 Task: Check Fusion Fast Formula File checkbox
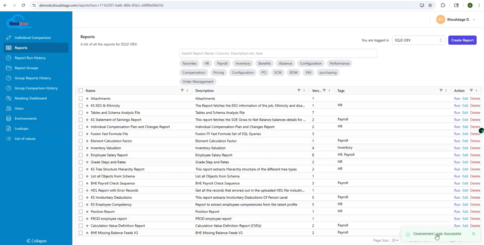(x=81, y=134)
